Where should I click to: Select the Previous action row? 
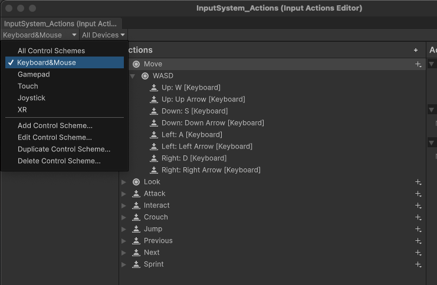coord(158,241)
